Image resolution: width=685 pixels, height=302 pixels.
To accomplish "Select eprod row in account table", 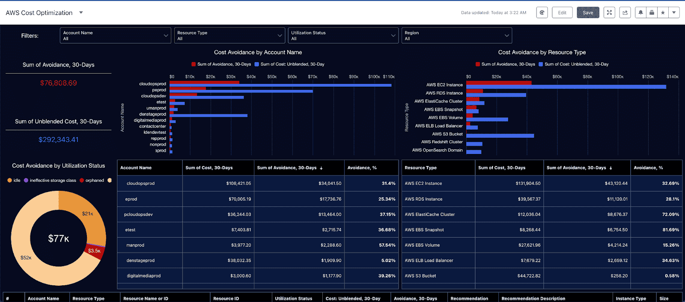I will [257, 199].
